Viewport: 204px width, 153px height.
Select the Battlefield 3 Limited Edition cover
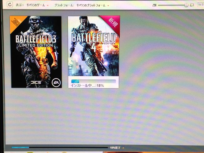(36, 52)
